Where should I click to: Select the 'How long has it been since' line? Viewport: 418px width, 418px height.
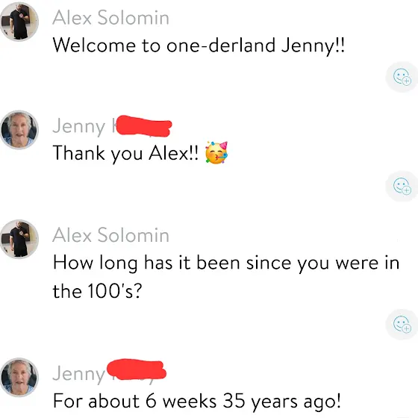pyautogui.click(x=226, y=263)
